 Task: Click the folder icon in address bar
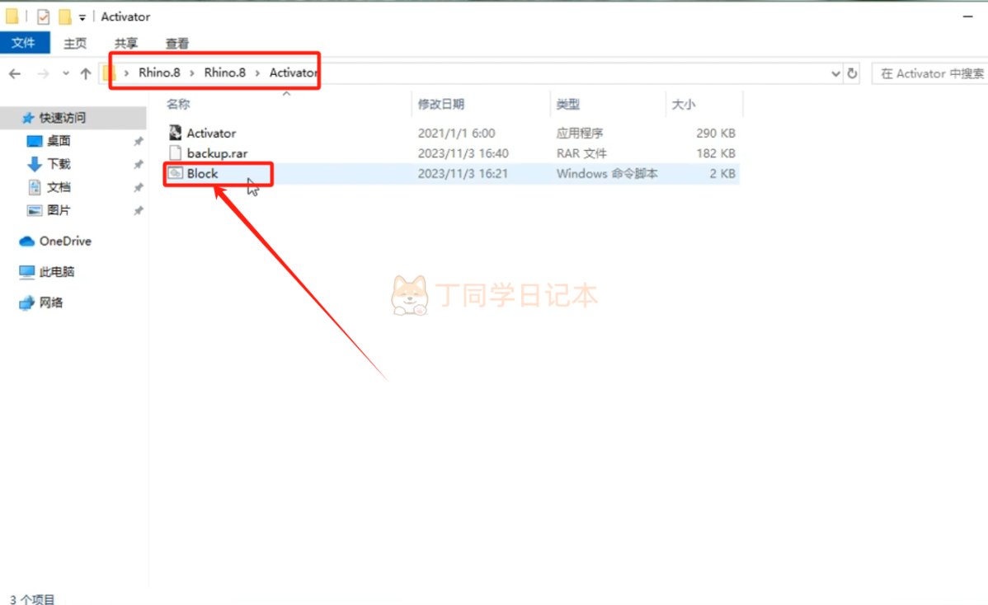110,73
